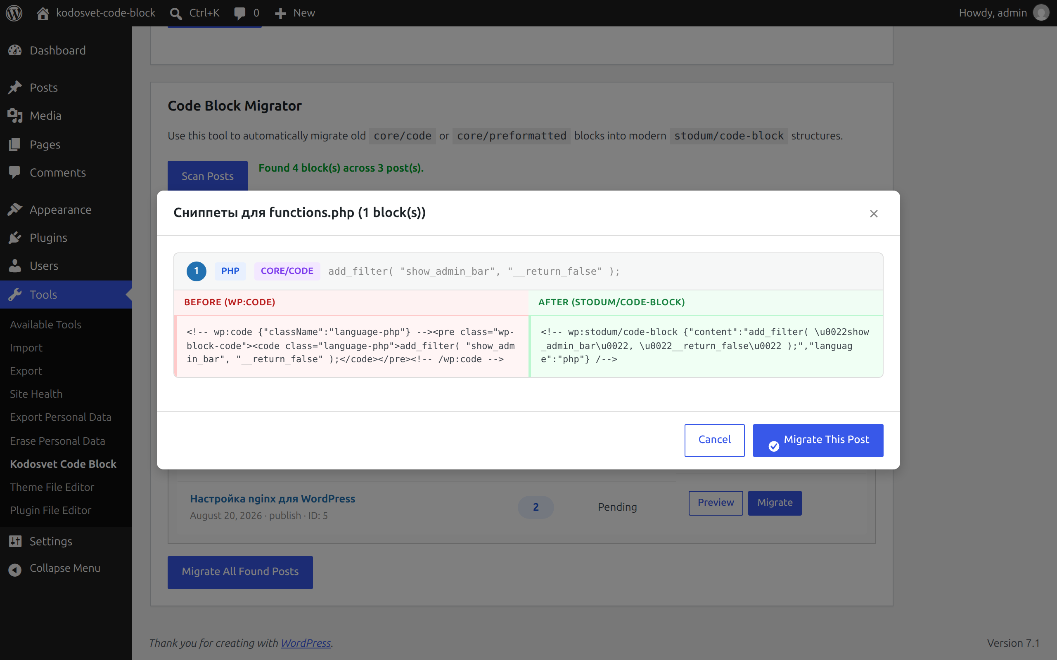Open Erase Personal Data submenu

click(x=58, y=441)
